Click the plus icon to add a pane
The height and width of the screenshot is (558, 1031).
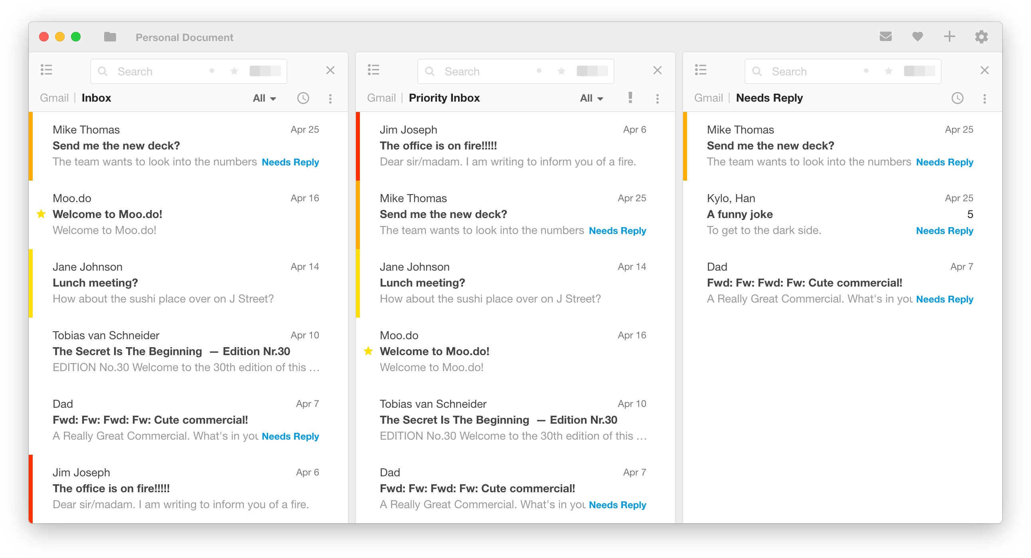[949, 37]
